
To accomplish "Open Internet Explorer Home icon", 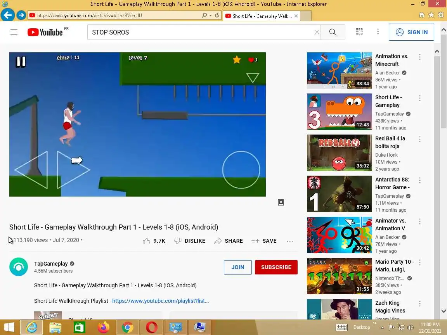I will coord(422,15).
